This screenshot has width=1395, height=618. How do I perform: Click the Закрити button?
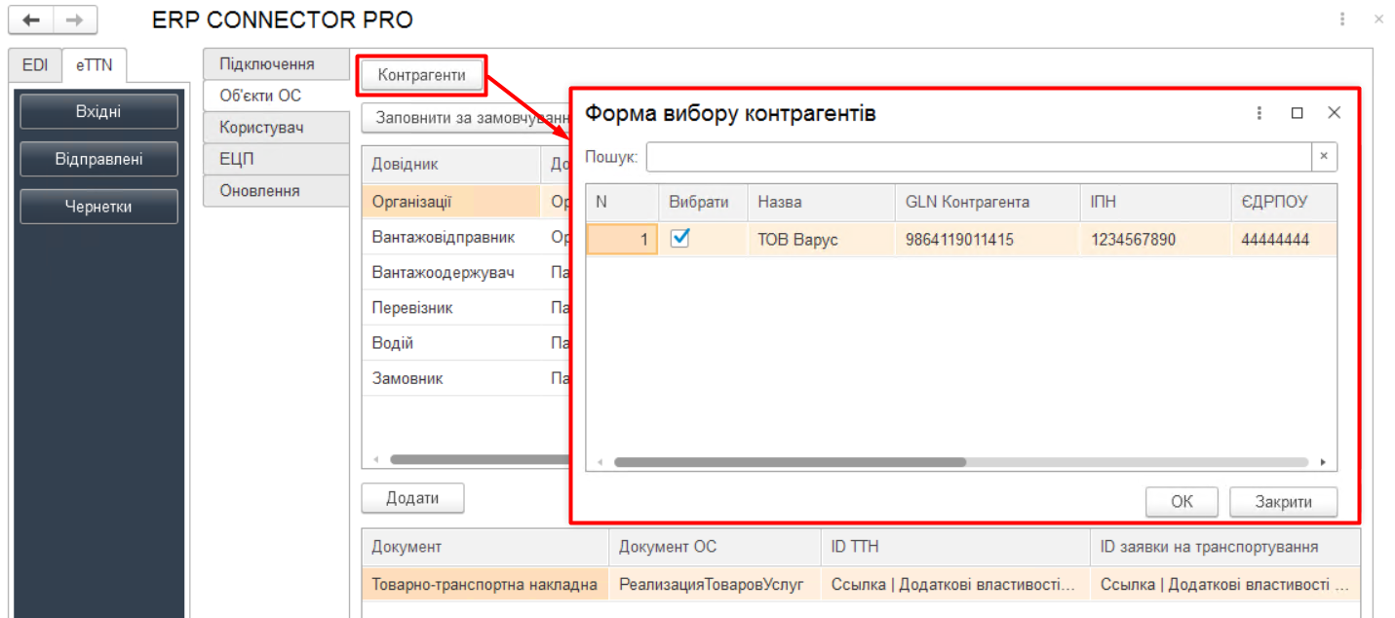pos(1283,502)
